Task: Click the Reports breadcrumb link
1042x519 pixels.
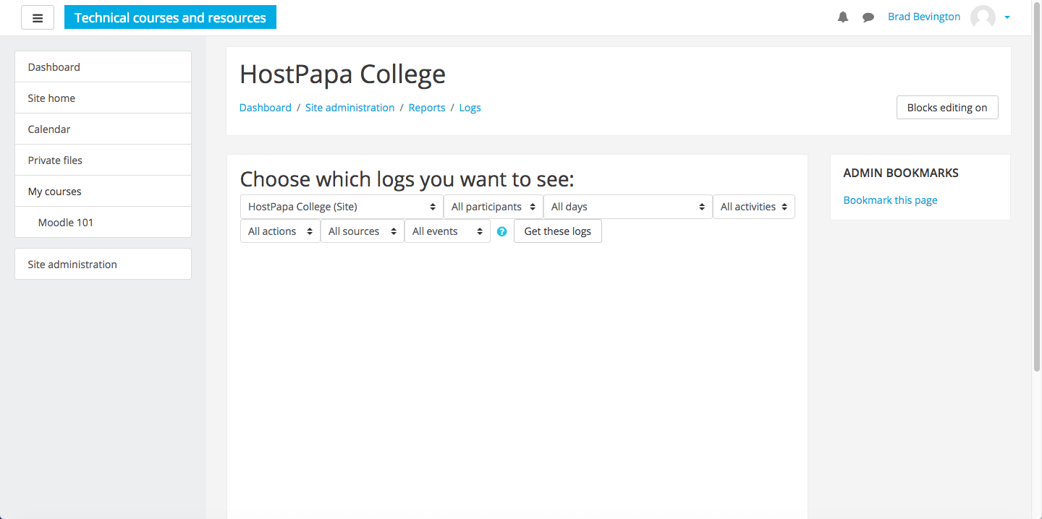Action: pos(427,108)
